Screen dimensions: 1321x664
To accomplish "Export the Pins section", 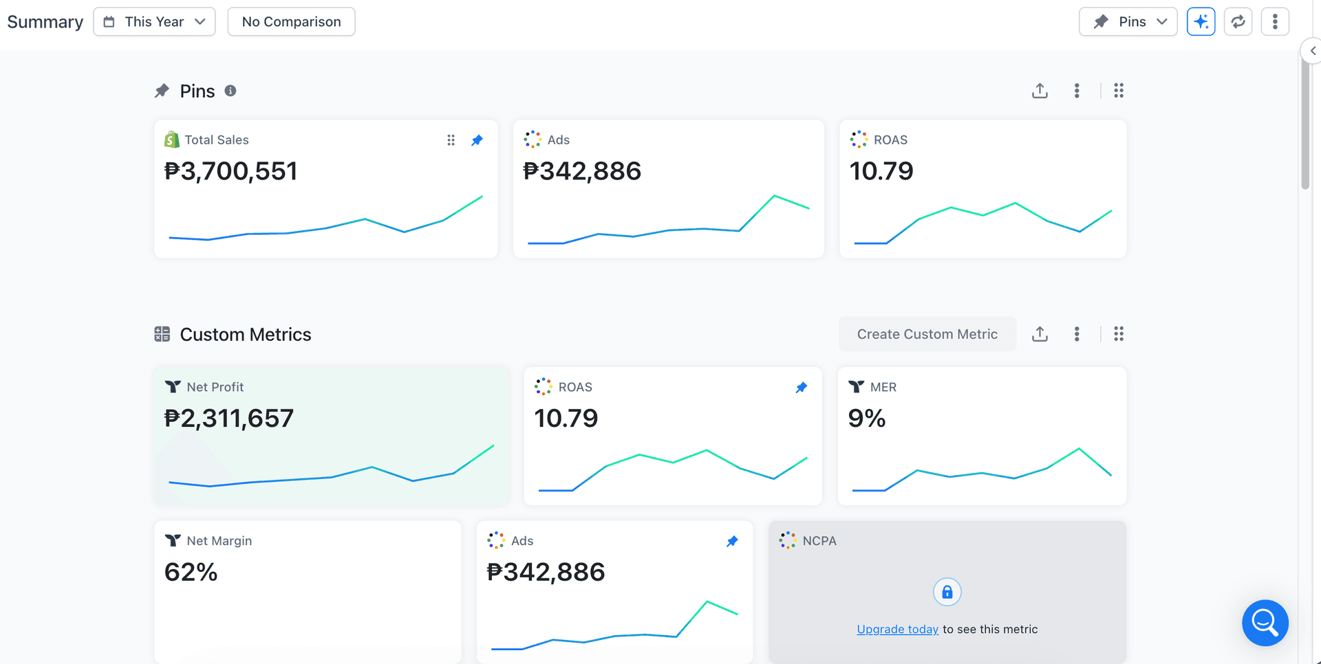I will click(1040, 90).
